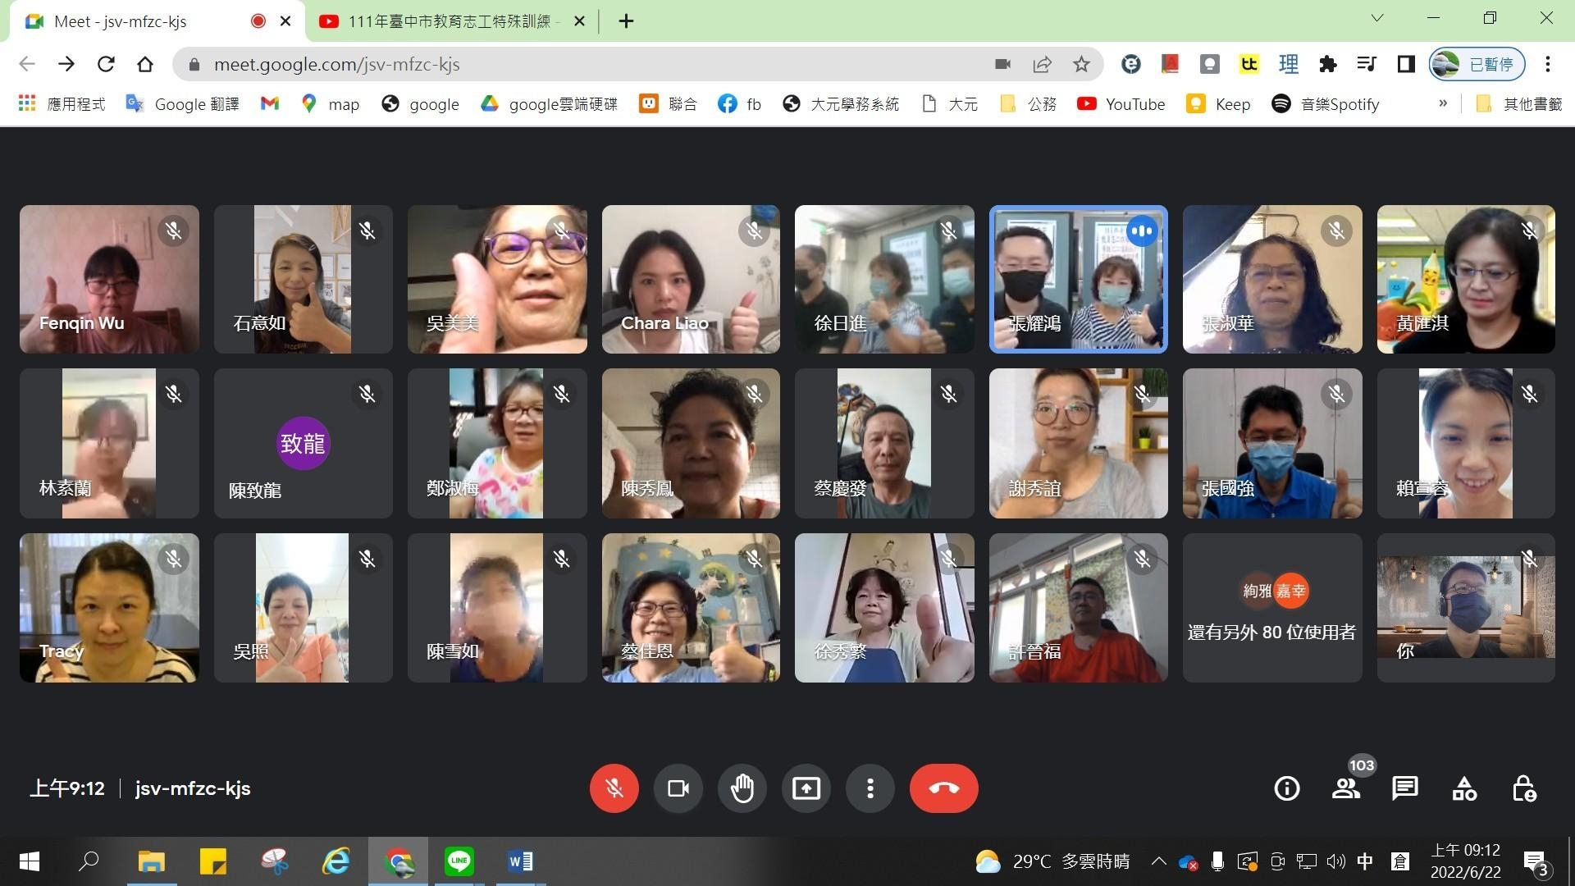This screenshot has height=886, width=1575.
Task: Open the present screen option
Action: click(x=806, y=788)
